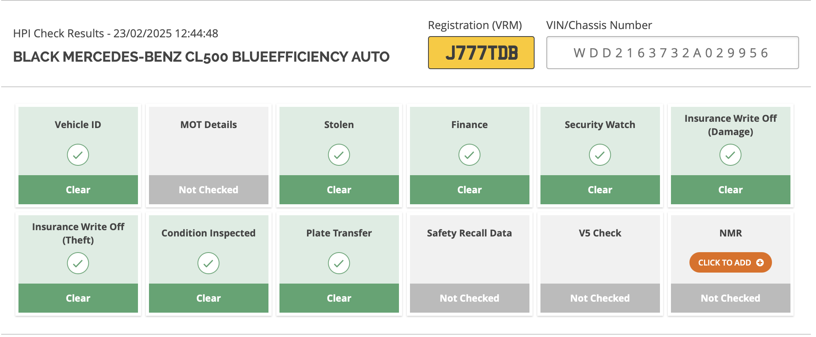The height and width of the screenshot is (337, 816).
Task: Click the yellow J777TDB registration plate
Action: 481,53
